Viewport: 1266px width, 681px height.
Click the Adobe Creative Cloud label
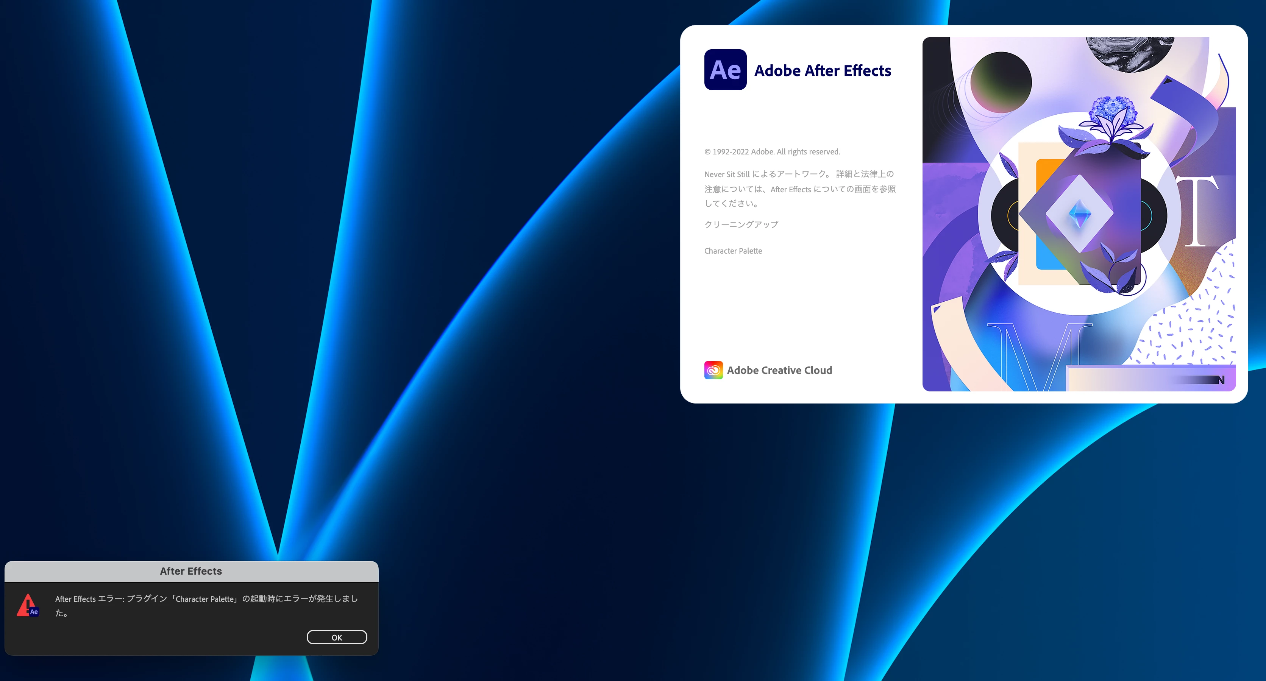[x=779, y=371]
